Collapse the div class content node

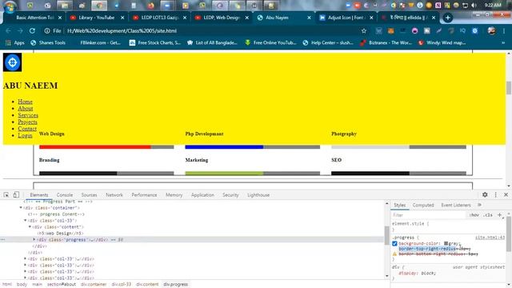30,227
